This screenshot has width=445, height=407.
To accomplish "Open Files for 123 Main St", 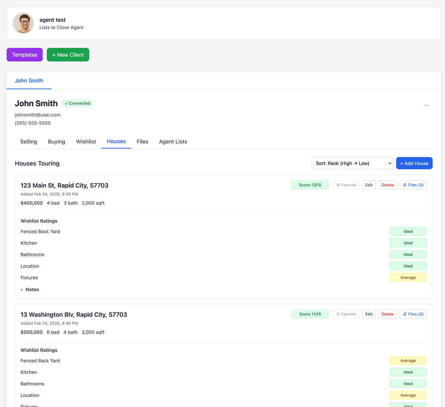I will [413, 185].
